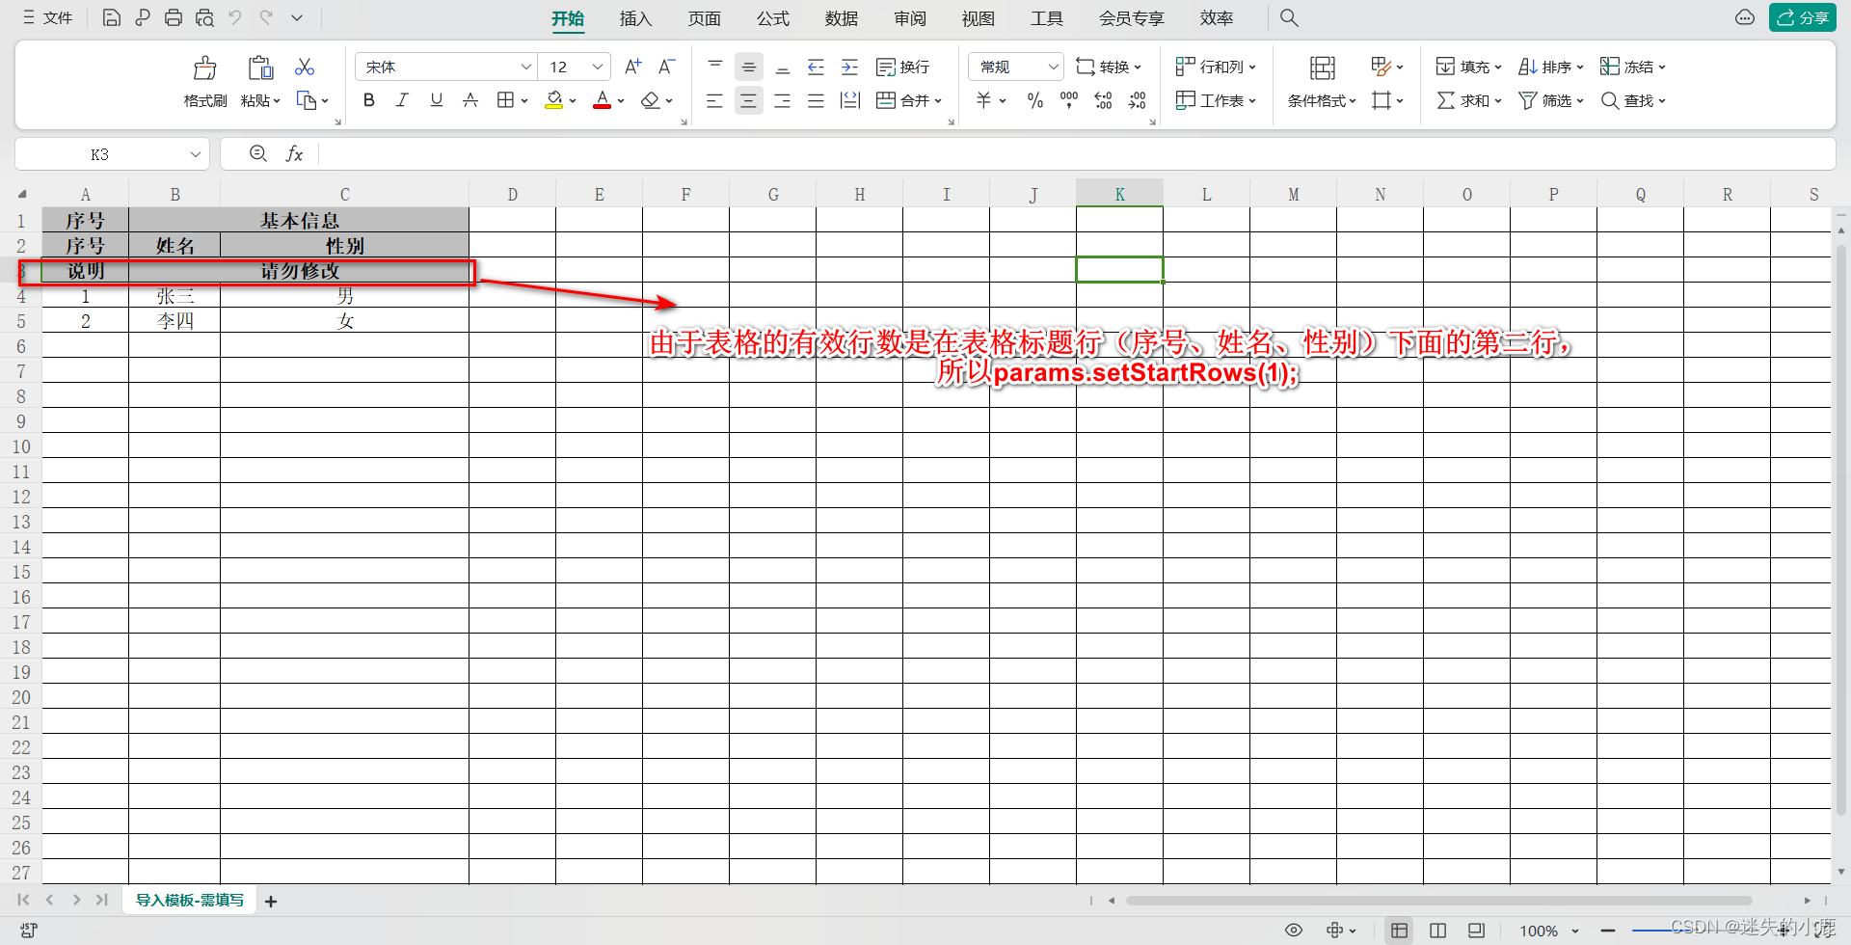Increase font size with A+ icon
The height and width of the screenshot is (945, 1851).
click(x=633, y=67)
